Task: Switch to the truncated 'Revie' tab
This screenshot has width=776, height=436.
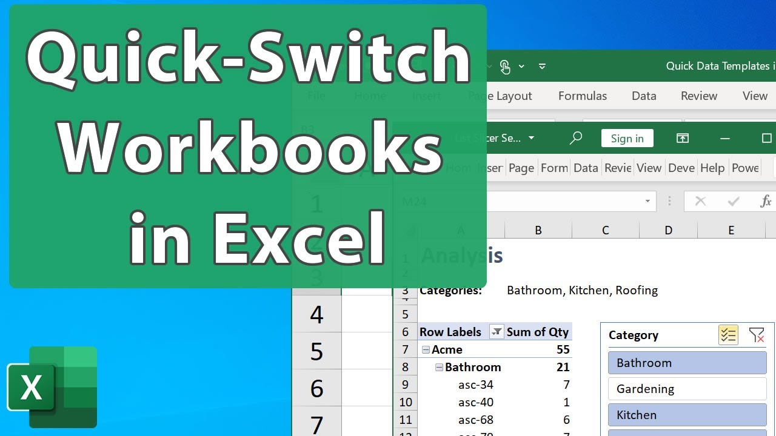Action: (618, 168)
